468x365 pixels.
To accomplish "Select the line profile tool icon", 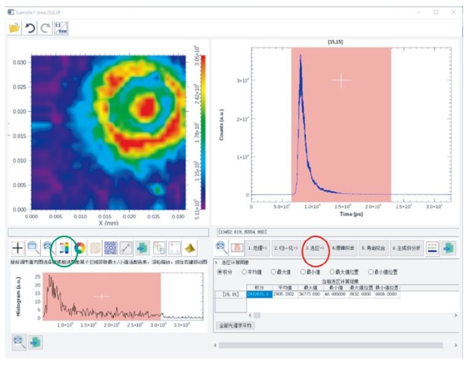I will coord(126,248).
